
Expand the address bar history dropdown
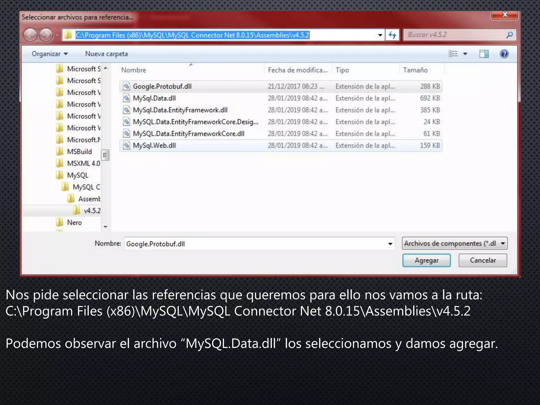380,35
